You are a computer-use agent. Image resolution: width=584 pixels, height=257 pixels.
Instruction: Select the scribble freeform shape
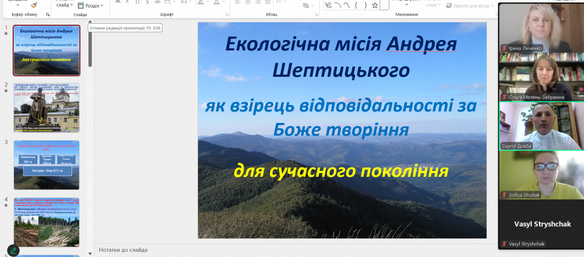coord(328,5)
